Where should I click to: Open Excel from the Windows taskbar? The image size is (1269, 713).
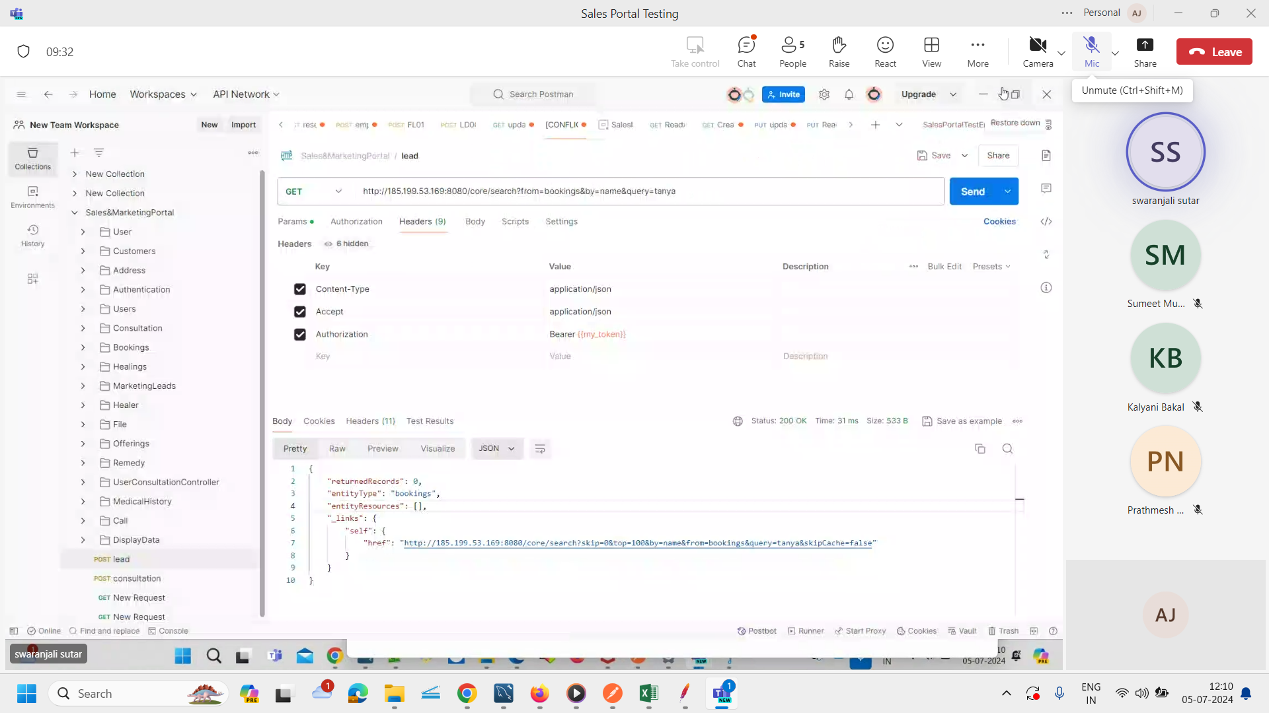[x=648, y=694]
